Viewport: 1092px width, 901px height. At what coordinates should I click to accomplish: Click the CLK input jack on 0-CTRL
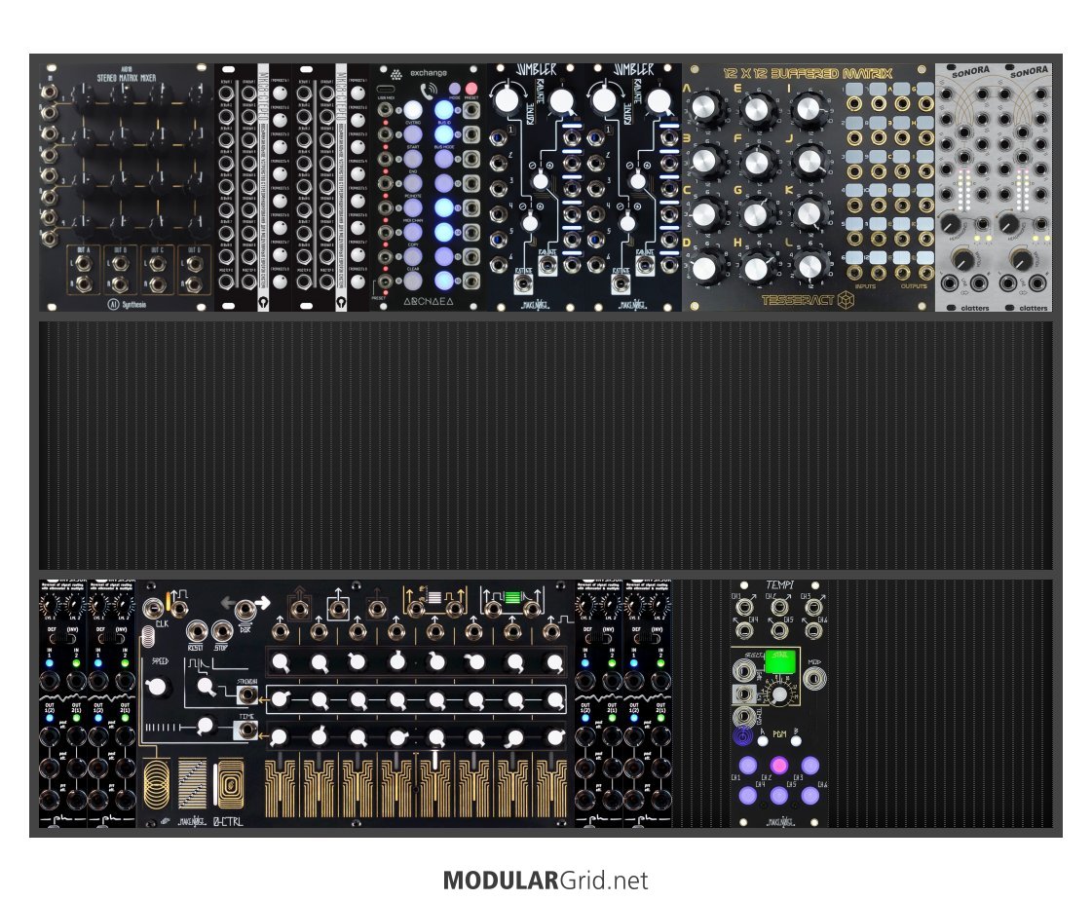pyautogui.click(x=153, y=608)
